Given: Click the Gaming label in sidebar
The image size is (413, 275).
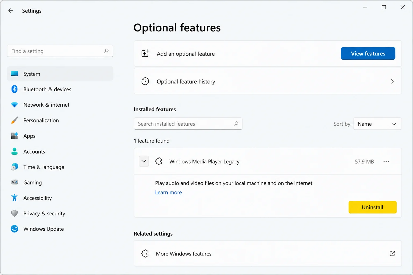Looking at the screenshot, I should click(33, 183).
